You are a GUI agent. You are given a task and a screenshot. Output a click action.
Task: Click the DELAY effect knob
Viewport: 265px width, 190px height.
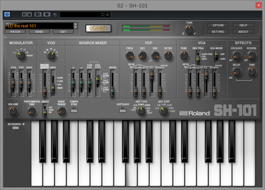coord(236,71)
